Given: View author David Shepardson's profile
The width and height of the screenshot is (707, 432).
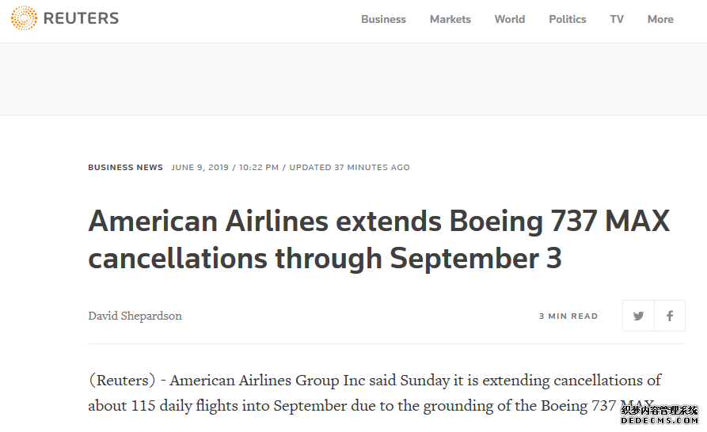Looking at the screenshot, I should pos(135,316).
